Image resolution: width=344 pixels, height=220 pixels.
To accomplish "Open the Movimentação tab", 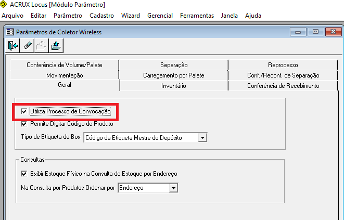I will [65, 75].
